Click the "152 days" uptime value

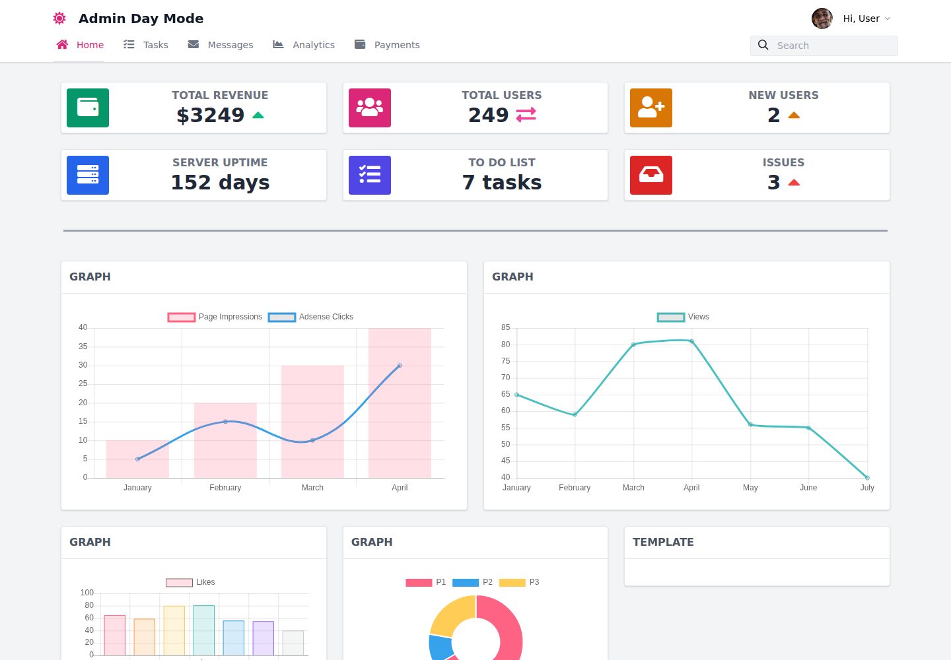[x=220, y=182]
